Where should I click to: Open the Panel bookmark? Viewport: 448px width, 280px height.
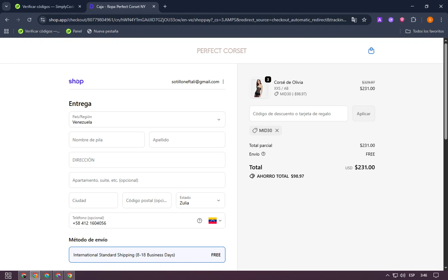click(x=74, y=31)
